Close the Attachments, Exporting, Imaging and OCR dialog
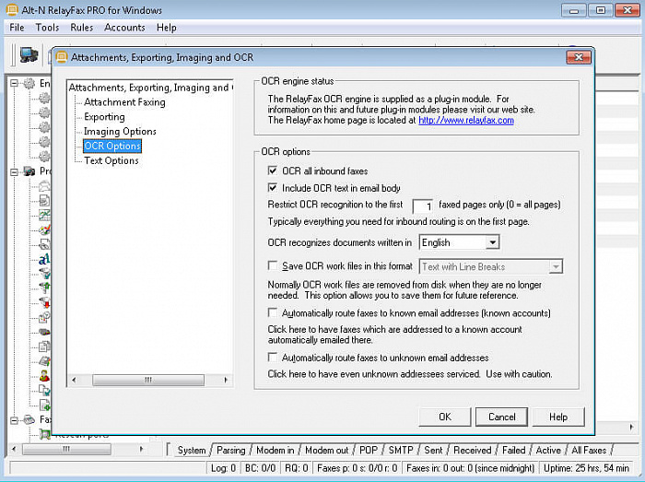The height and width of the screenshot is (482, 645). pyautogui.click(x=579, y=57)
